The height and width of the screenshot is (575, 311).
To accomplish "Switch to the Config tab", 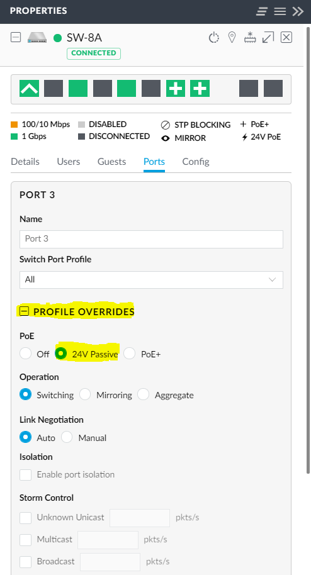I will (x=196, y=162).
